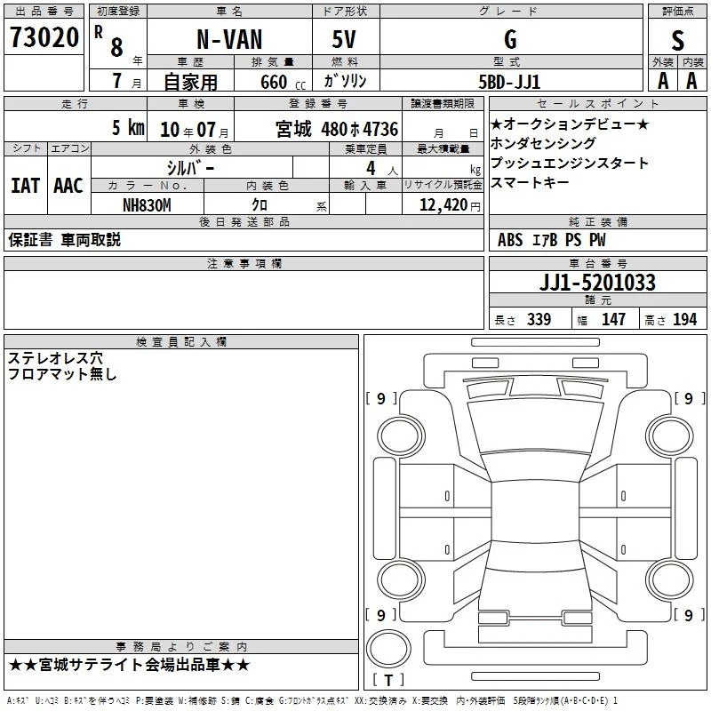The height and width of the screenshot is (711, 711).
Task: Click the mileage value 5 km
Action: point(128,128)
